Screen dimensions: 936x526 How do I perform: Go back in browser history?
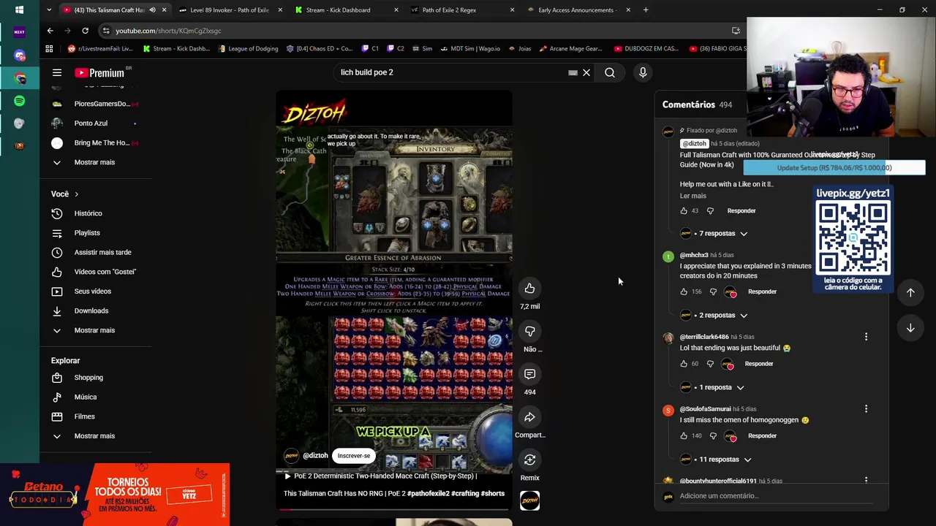coord(50,31)
